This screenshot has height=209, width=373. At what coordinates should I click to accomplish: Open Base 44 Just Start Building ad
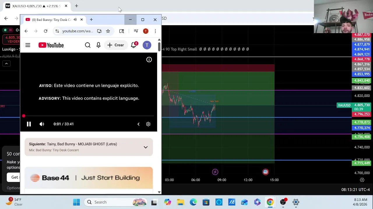pos(89,178)
